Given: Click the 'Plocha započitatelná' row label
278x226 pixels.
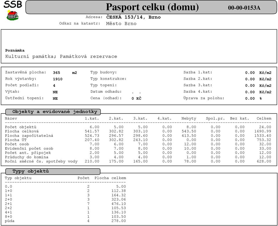Looking at the screenshot, I should 29,136.
